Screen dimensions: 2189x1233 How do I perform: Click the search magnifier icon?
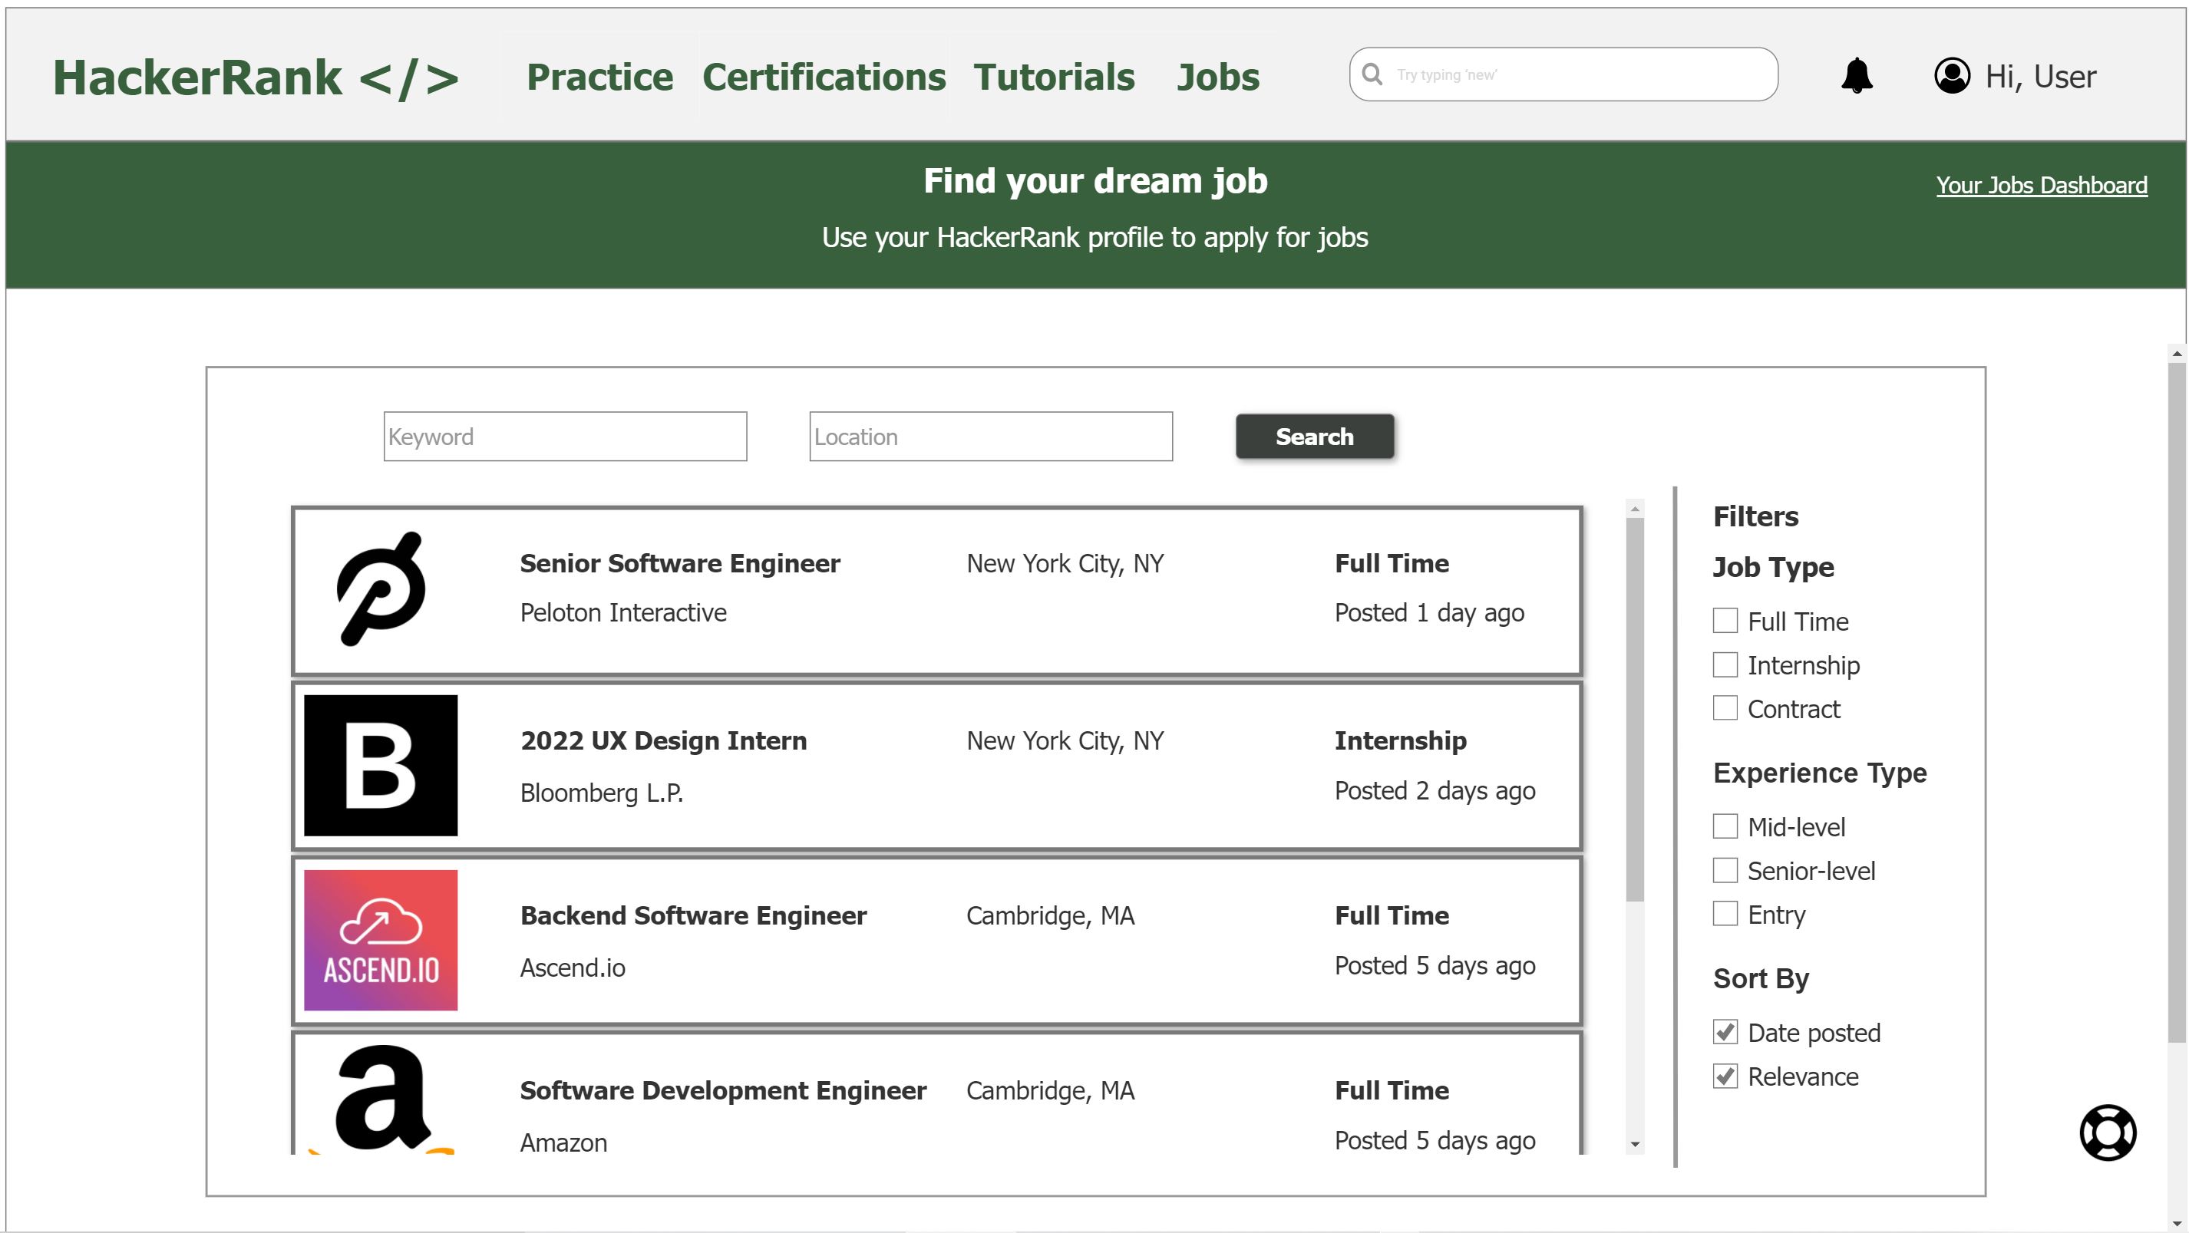click(x=1372, y=74)
